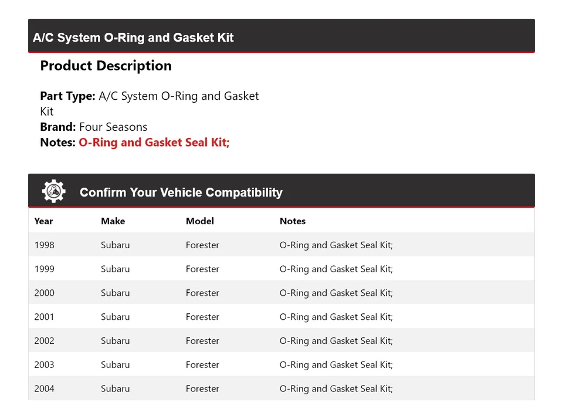Select the 2004 Subaru Forester row
This screenshot has width=563, height=419.
tap(281, 388)
